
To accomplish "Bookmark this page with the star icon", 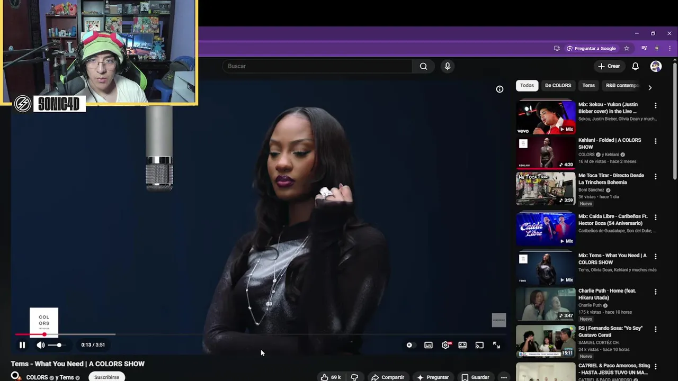I will (x=627, y=48).
